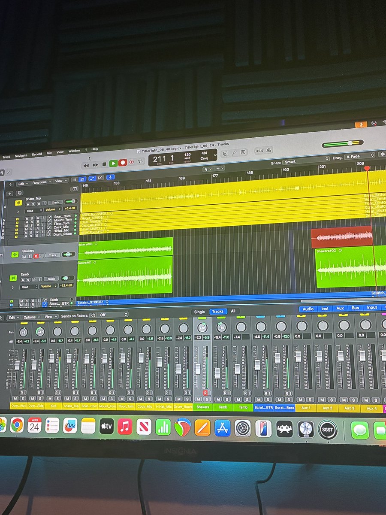The image size is (386, 515).
Task: Open the Sends on Faders Off dropdown
Action: pyautogui.click(x=112, y=315)
